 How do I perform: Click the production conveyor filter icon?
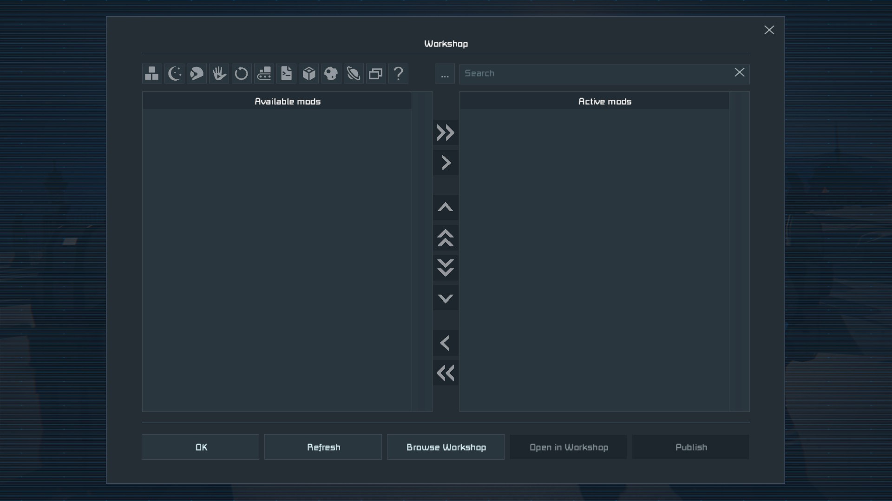(x=264, y=73)
